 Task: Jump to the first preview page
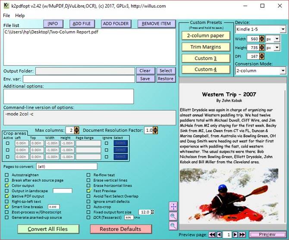coord(212,235)
